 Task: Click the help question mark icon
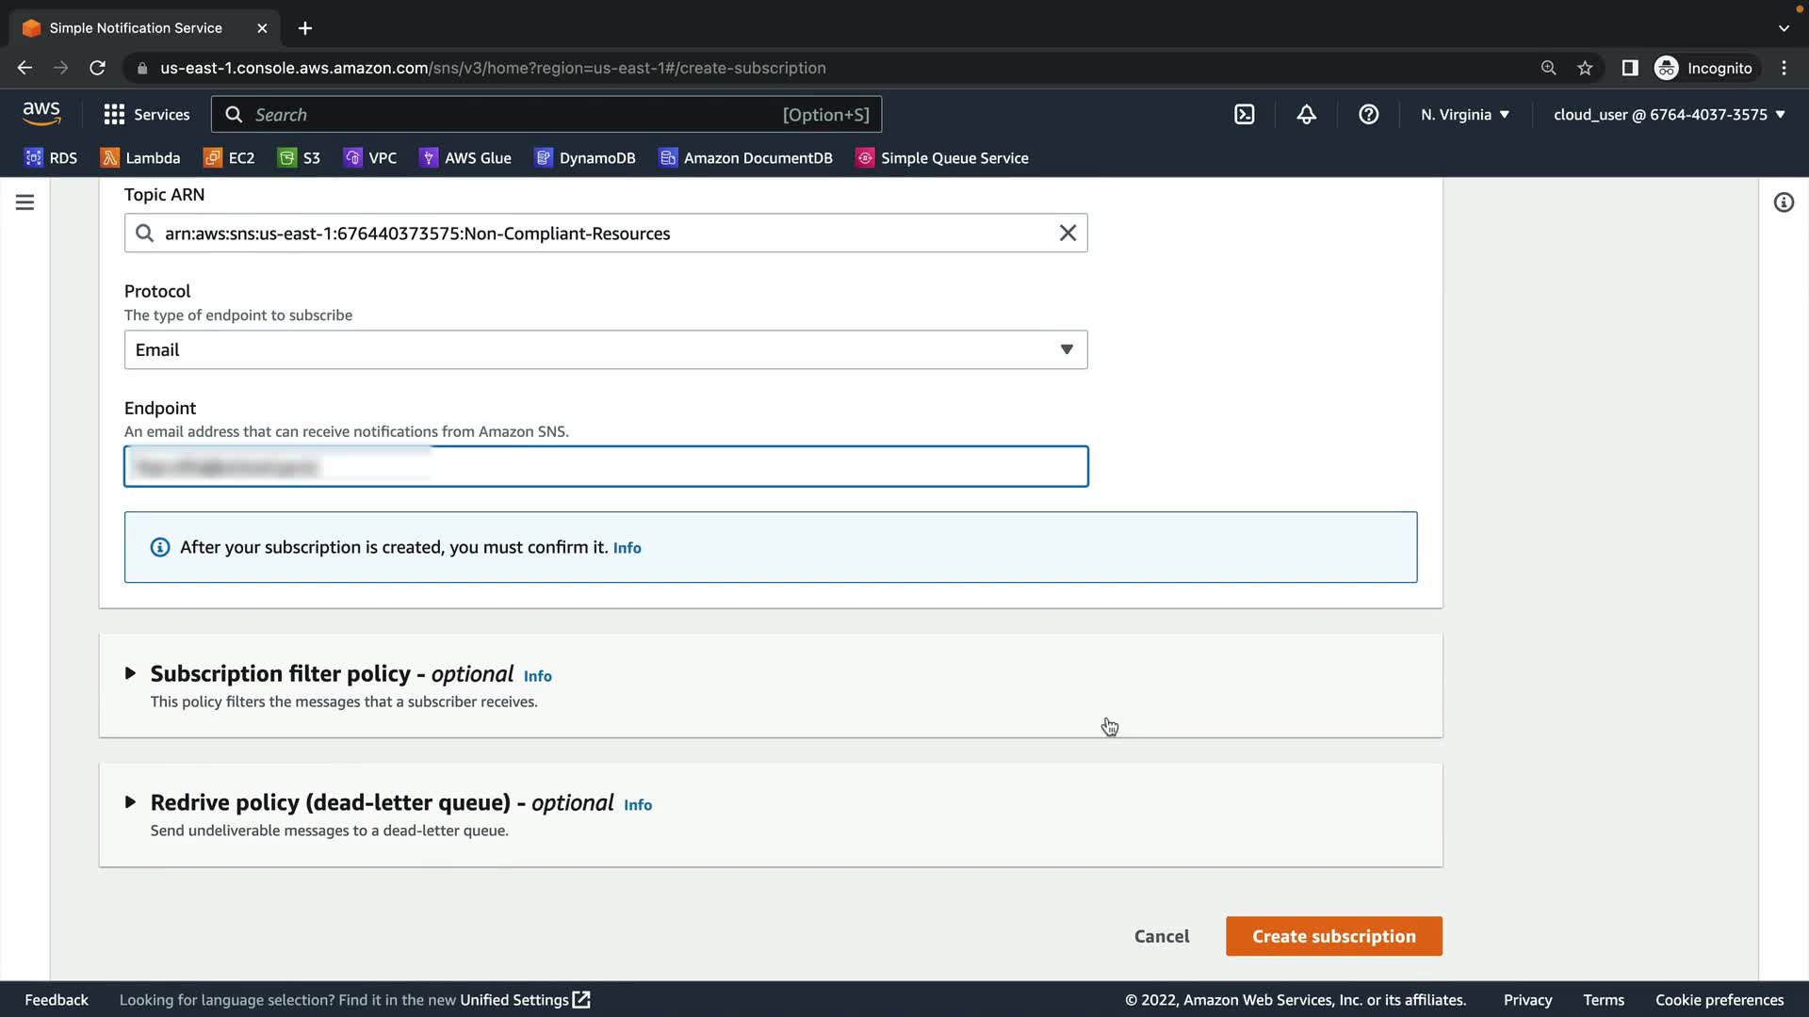1368,115
